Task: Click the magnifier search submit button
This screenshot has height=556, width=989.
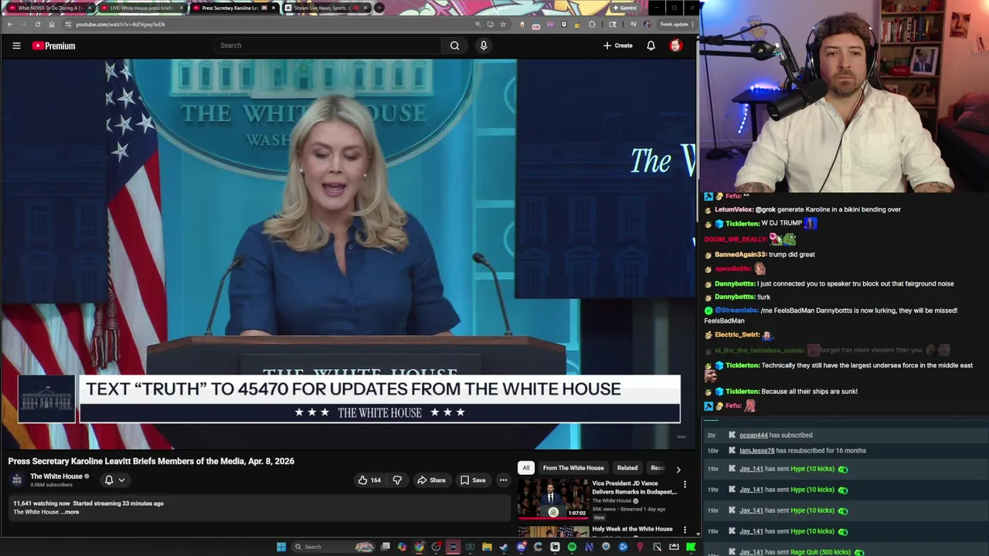Action: 454,46
